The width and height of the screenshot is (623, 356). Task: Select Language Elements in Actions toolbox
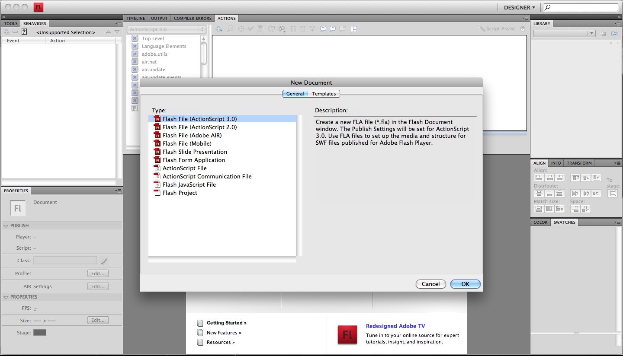(x=164, y=46)
